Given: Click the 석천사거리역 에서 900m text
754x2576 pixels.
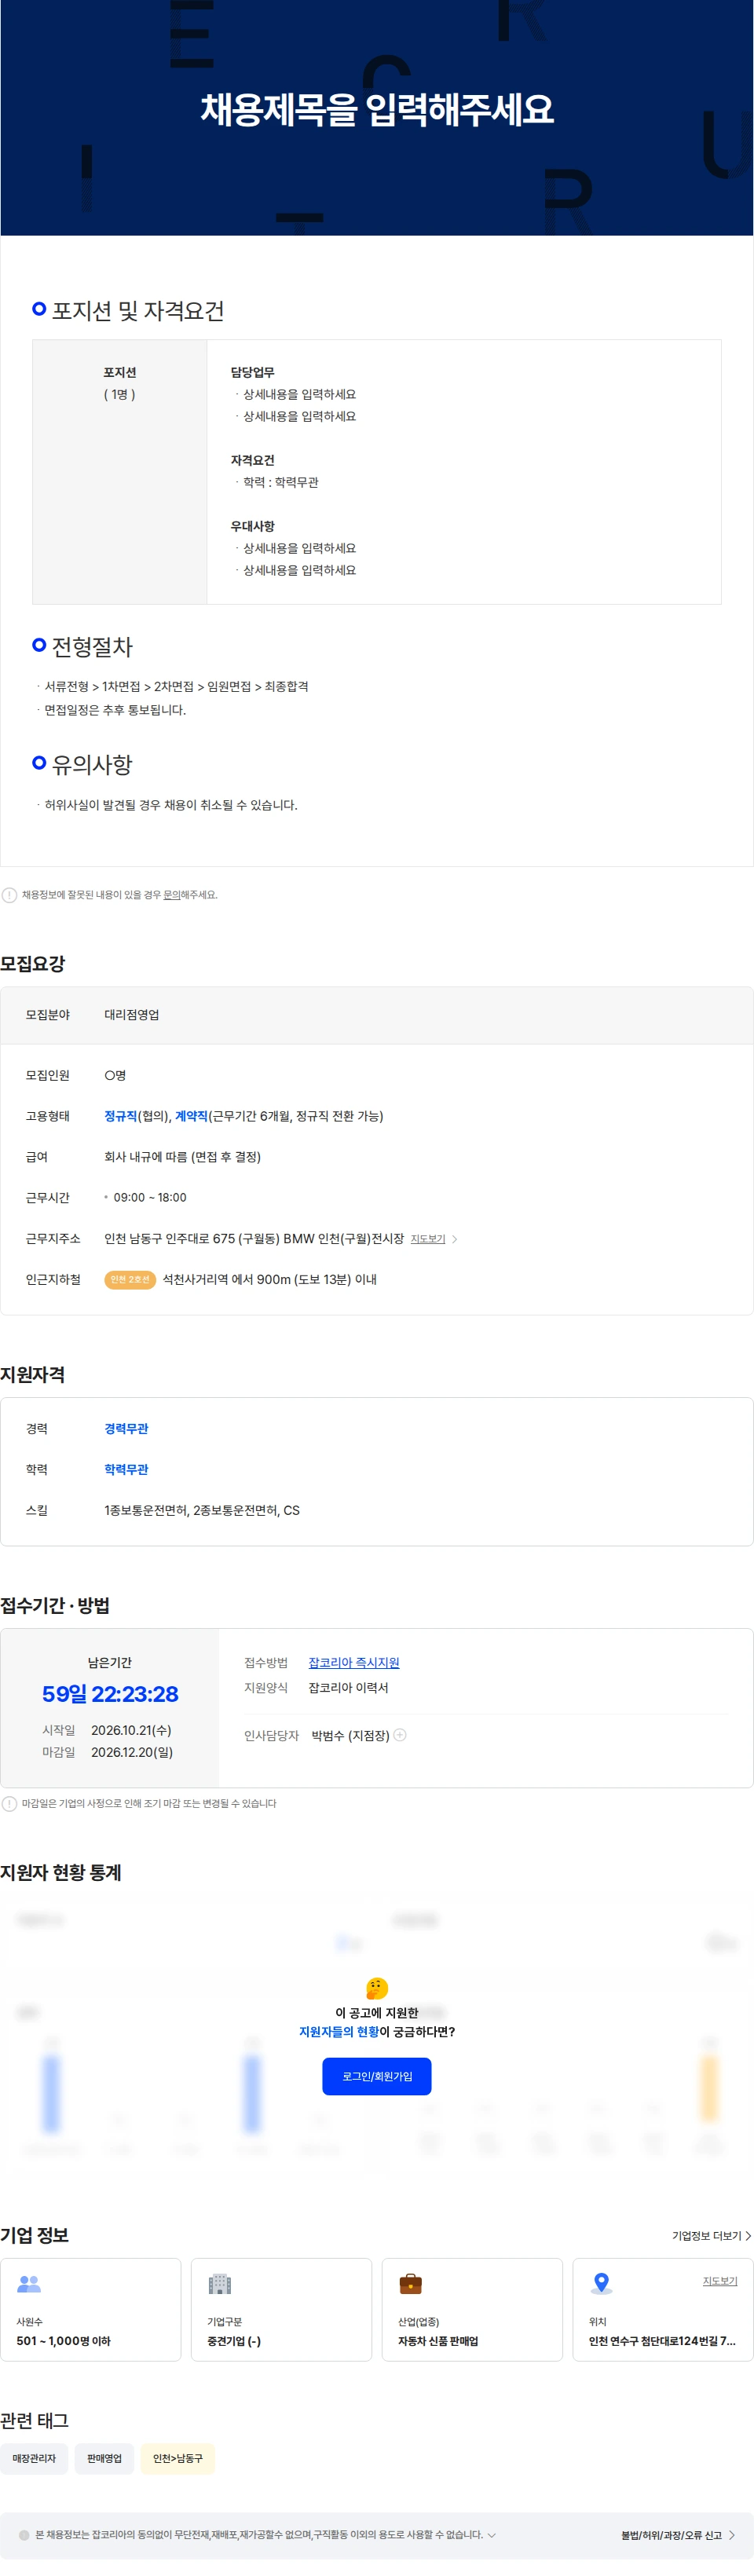Looking at the screenshot, I should [269, 1279].
